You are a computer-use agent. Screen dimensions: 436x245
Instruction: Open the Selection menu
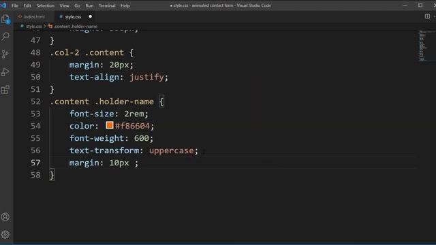point(46,5)
